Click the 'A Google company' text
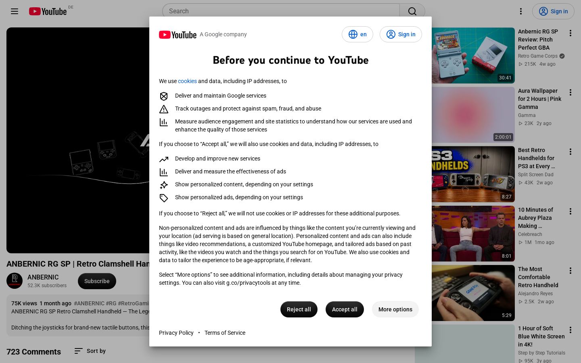This screenshot has width=581, height=363. point(223,34)
